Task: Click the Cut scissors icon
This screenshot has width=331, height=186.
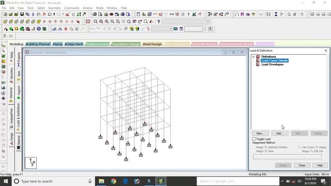Action: pos(33,14)
